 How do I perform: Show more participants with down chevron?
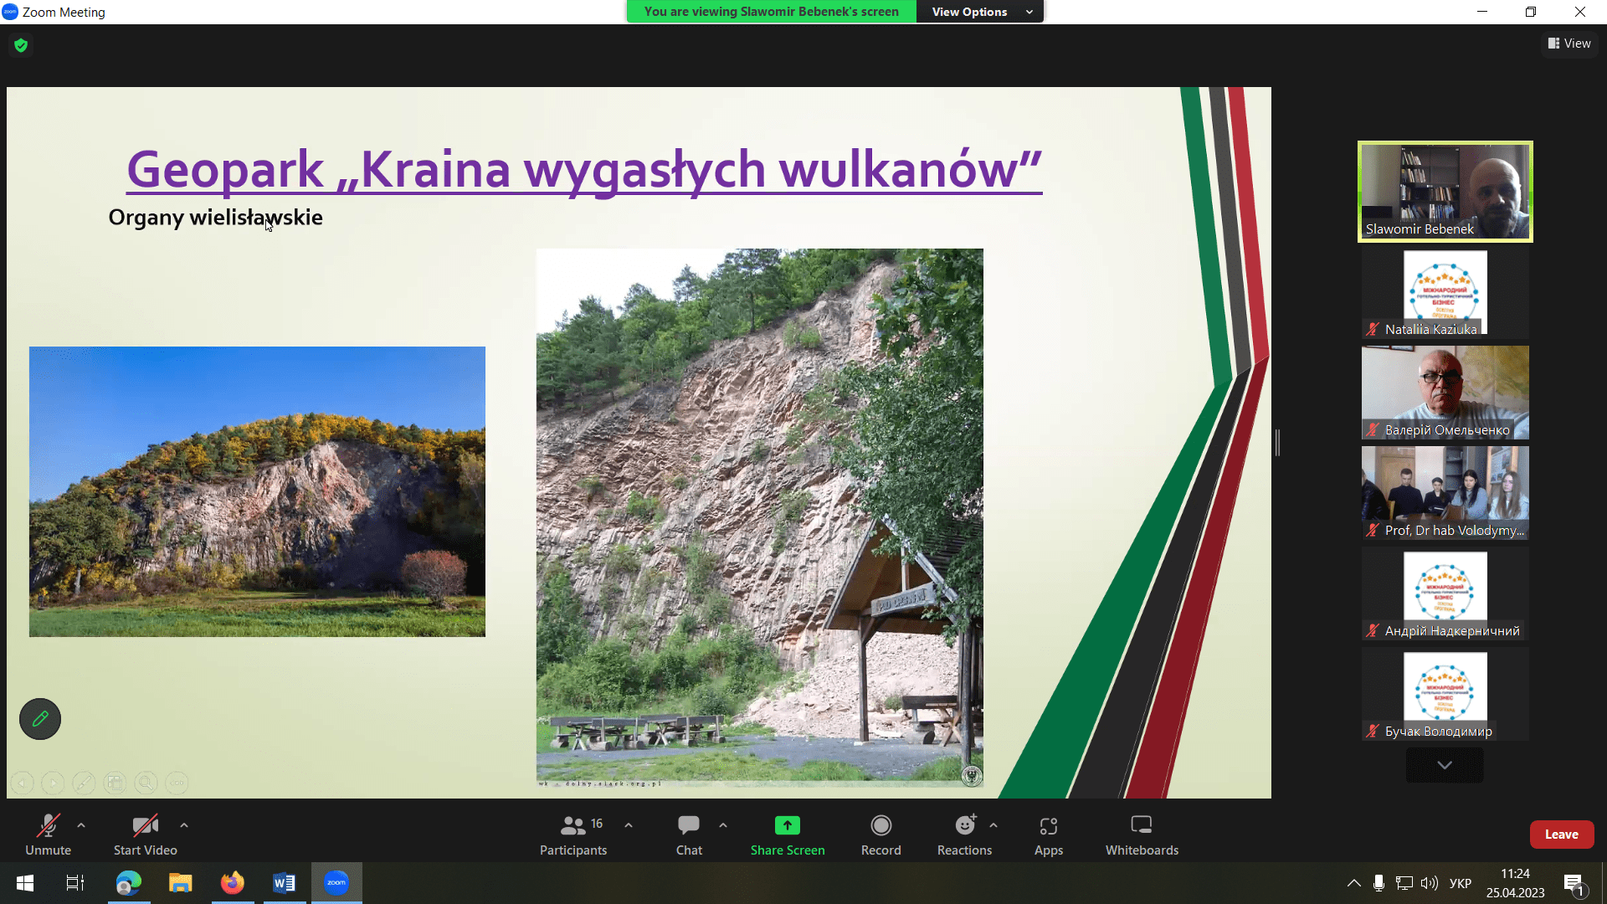coord(1445,765)
